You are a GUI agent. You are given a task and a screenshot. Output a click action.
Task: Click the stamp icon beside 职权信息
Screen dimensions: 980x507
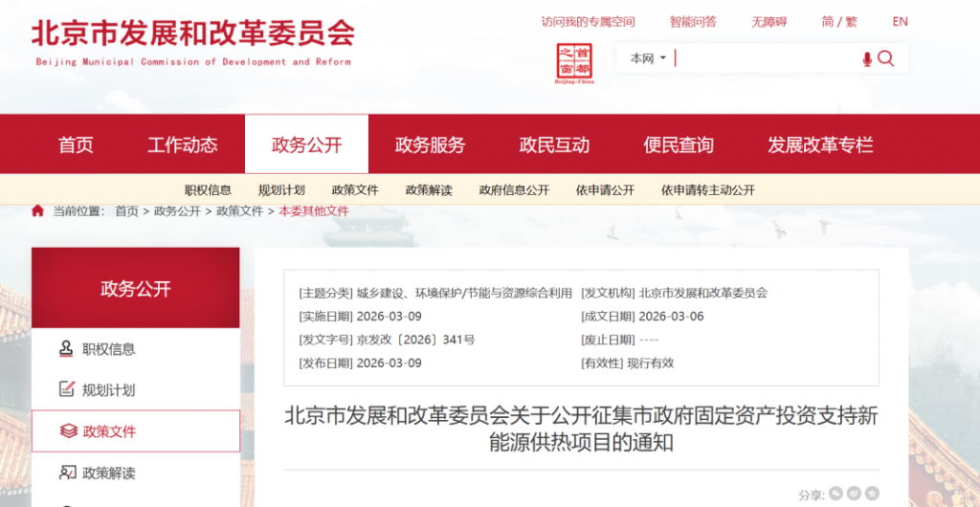(67, 349)
